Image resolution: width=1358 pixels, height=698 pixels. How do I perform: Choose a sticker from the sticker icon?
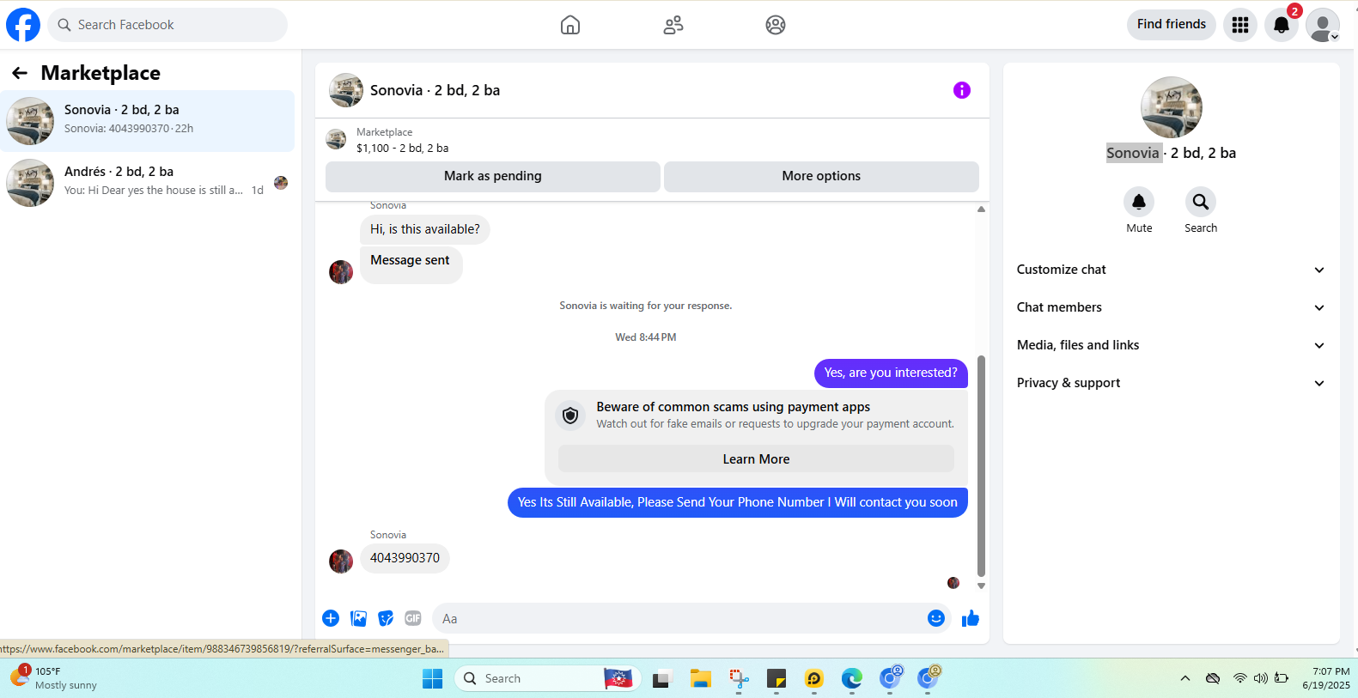pos(386,618)
